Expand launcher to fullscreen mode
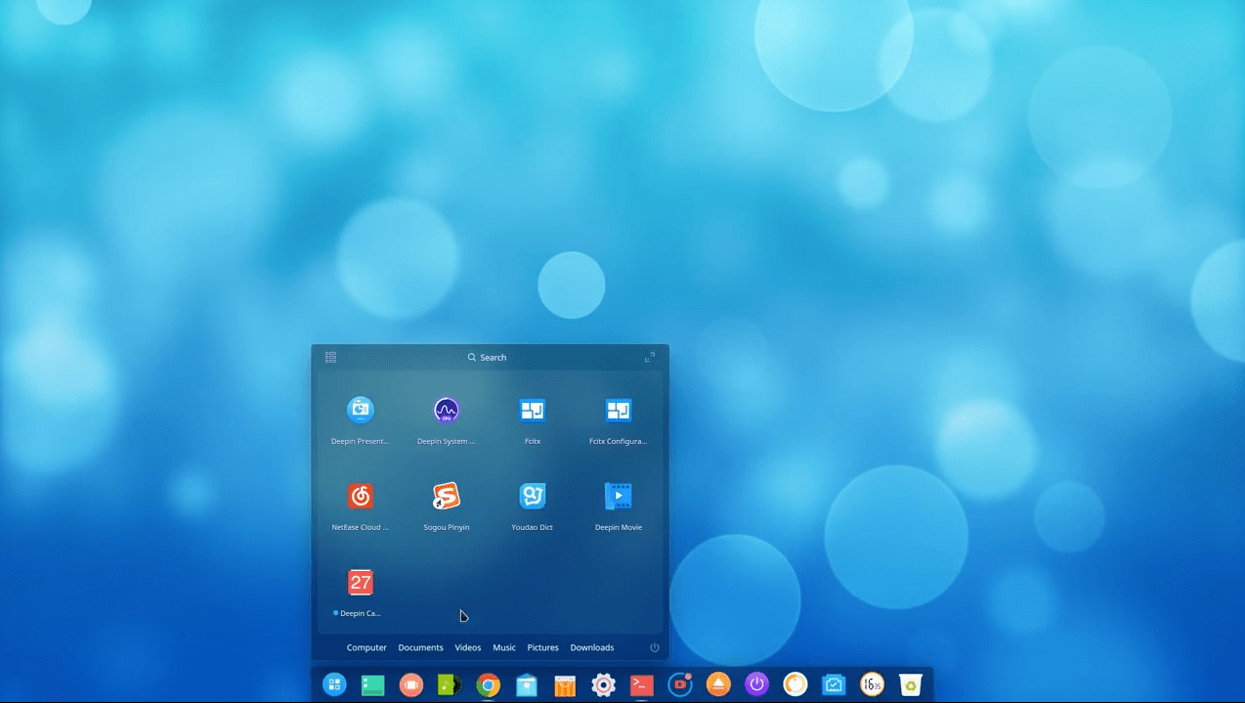This screenshot has width=1245, height=703. [650, 357]
